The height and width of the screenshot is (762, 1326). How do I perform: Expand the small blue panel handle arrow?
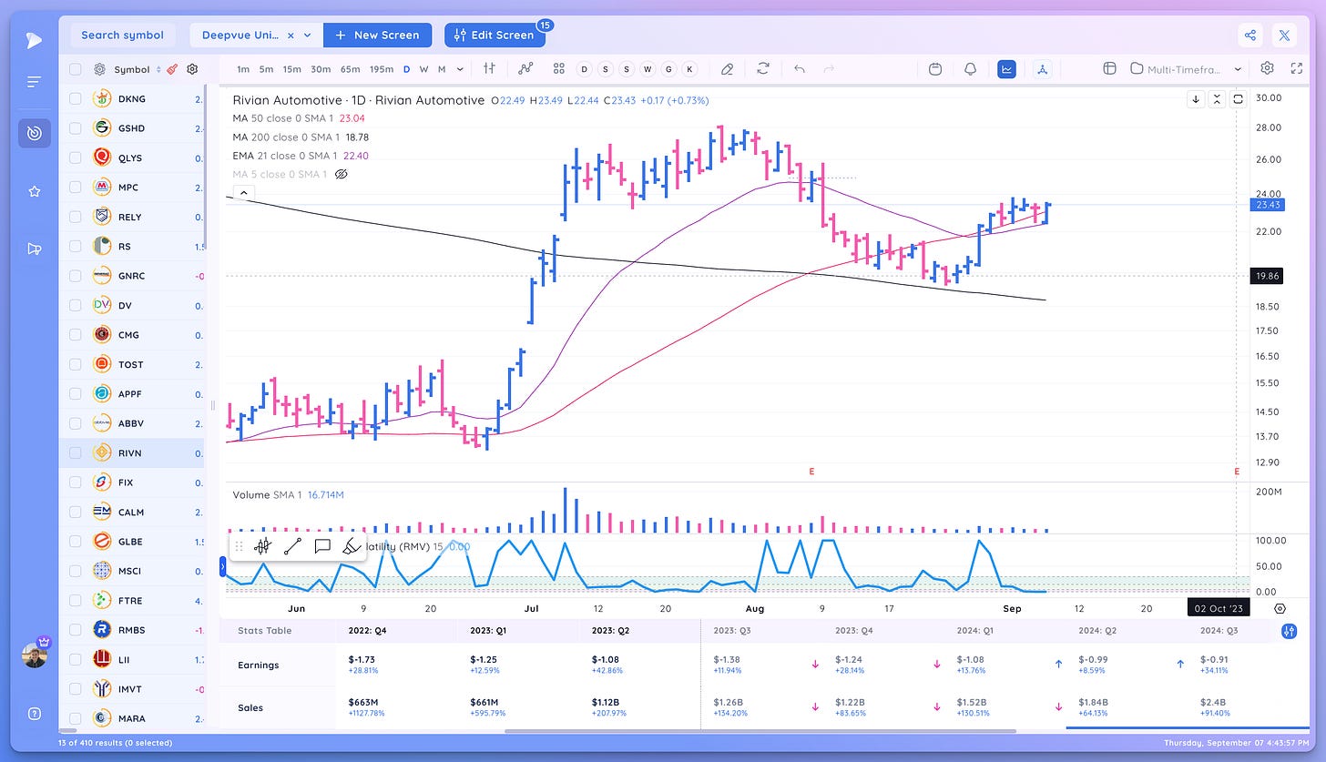(x=223, y=566)
